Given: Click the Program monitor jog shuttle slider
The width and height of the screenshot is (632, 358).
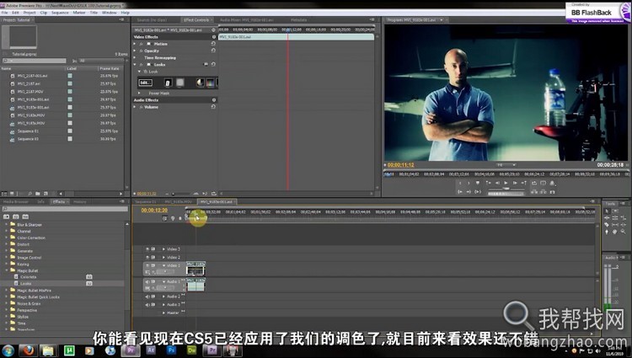Looking at the screenshot, I should (506, 189).
